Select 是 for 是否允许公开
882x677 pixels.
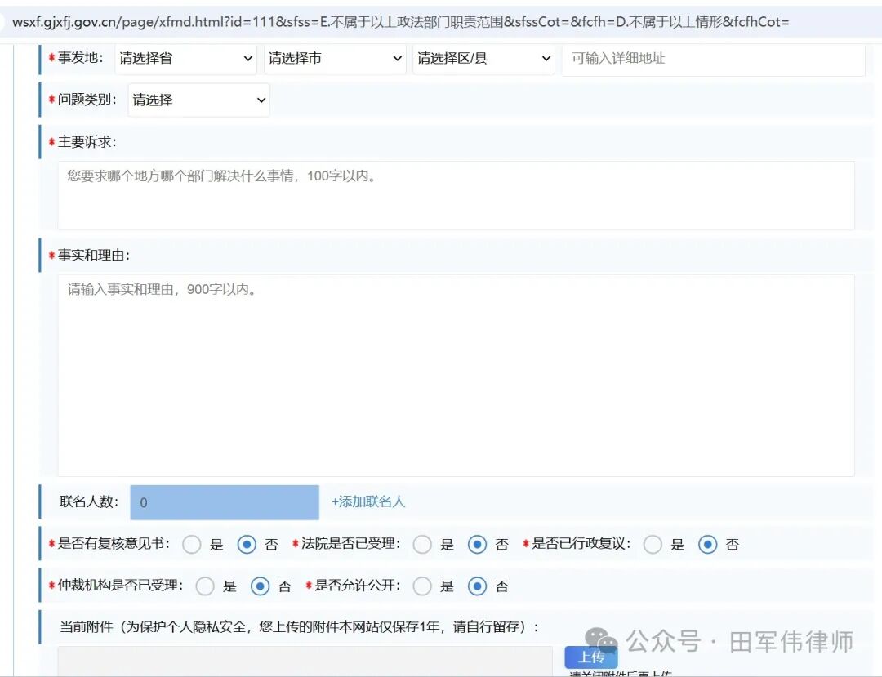pos(422,586)
